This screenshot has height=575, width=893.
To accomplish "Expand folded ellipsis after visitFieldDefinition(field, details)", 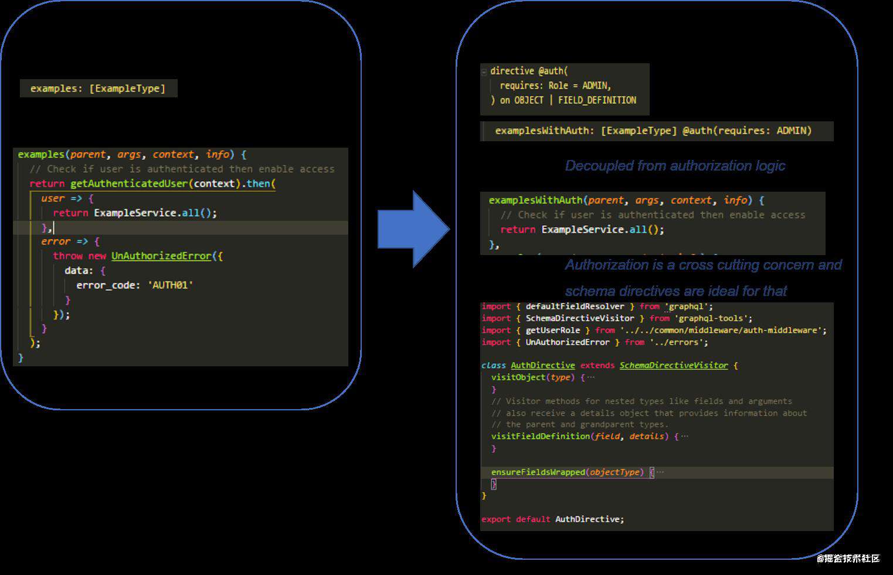I will click(685, 436).
